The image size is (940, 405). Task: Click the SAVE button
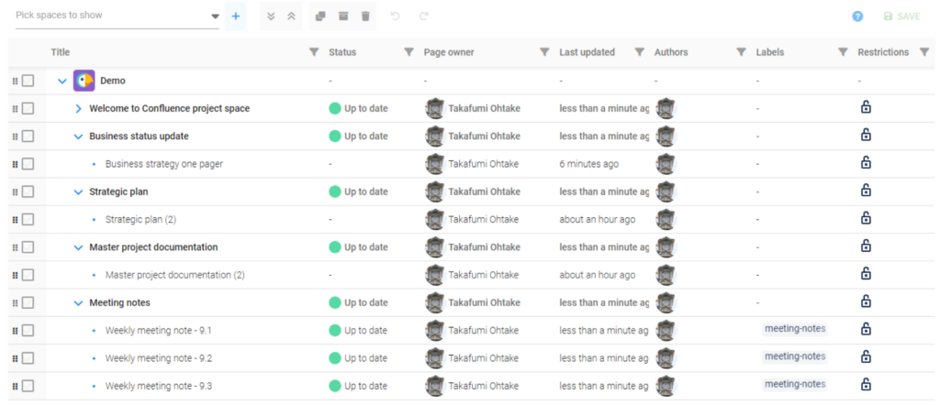[902, 16]
